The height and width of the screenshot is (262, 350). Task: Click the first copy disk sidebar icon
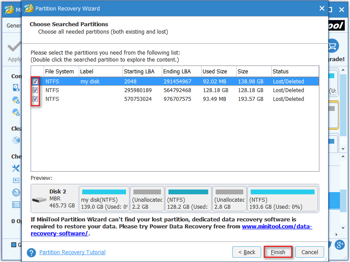(x=16, y=88)
